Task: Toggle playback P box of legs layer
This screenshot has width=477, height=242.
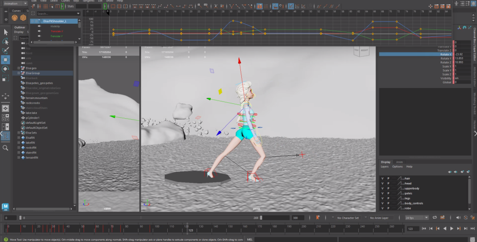Action: (388, 198)
